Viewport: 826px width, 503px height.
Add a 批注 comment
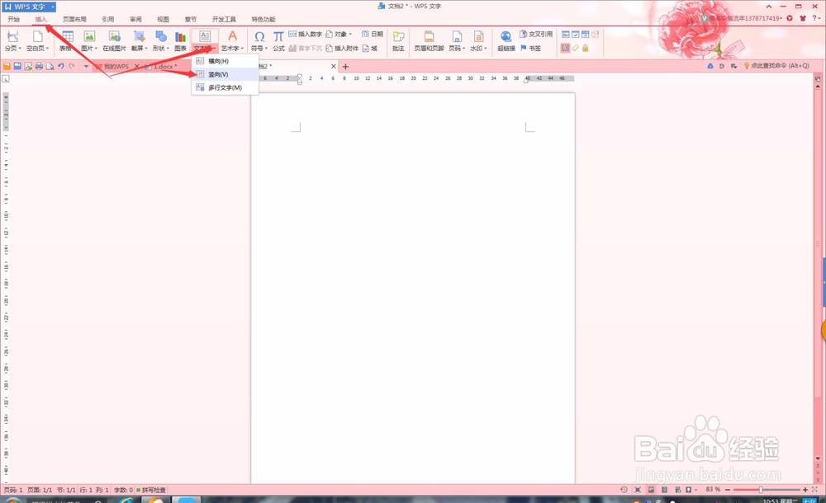(398, 40)
